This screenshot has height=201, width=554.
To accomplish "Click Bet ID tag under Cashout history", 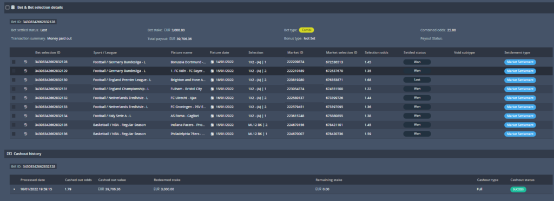I will pyautogui.click(x=33, y=166).
